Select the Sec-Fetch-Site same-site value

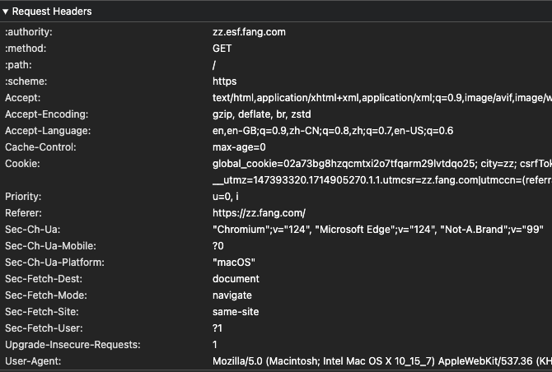(x=236, y=312)
